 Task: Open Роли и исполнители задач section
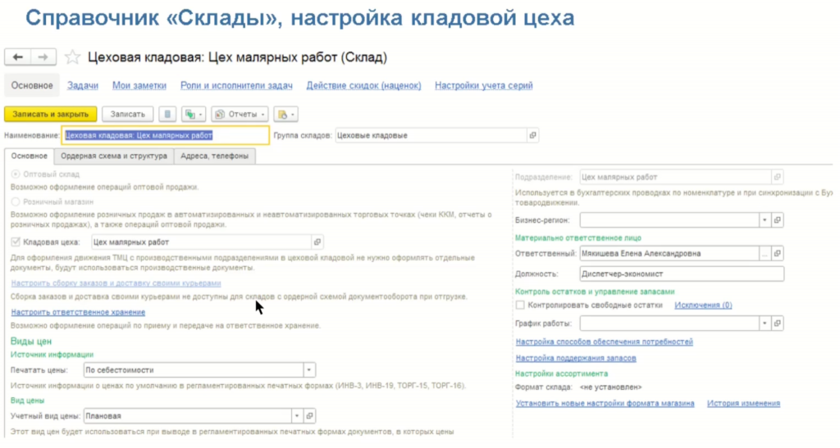click(236, 85)
